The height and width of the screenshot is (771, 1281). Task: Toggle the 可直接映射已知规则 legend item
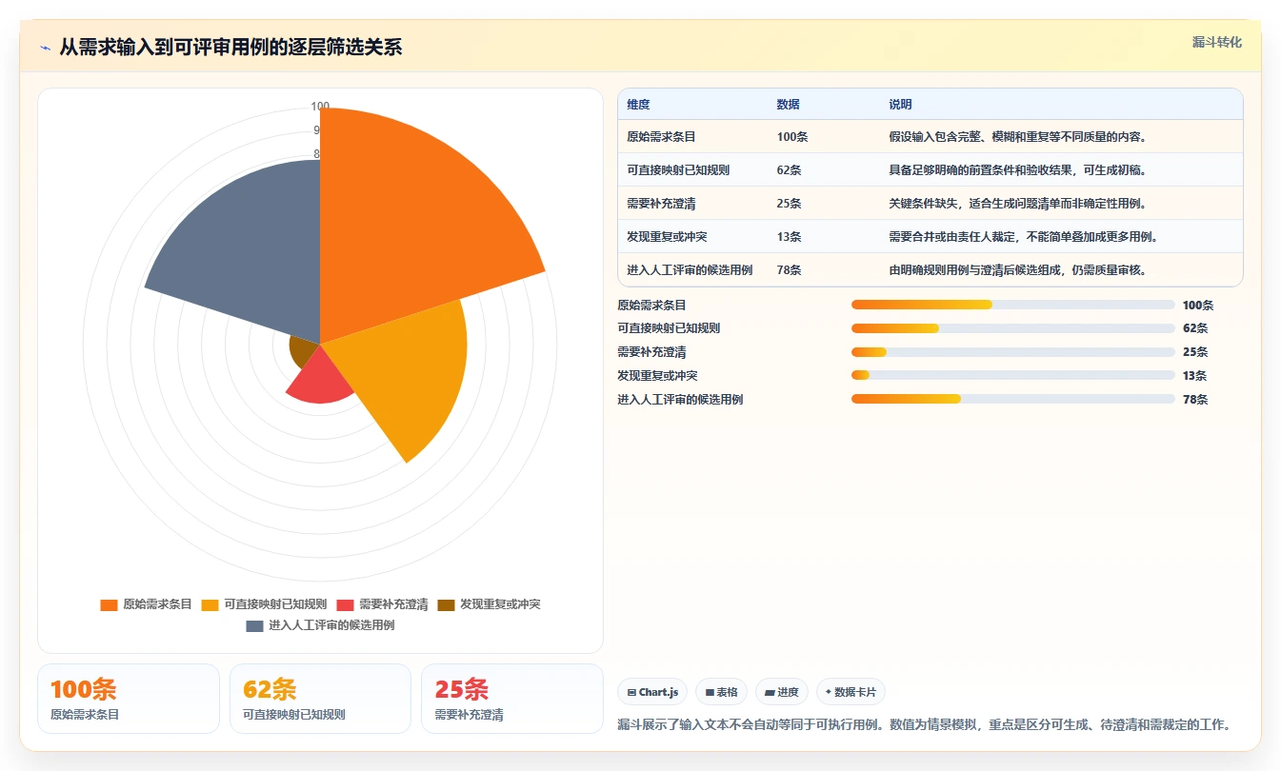point(264,604)
